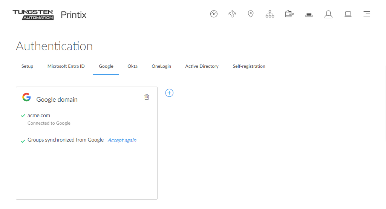Open Print queues stacked-paper icon
386x209 pixels.
coord(309,15)
